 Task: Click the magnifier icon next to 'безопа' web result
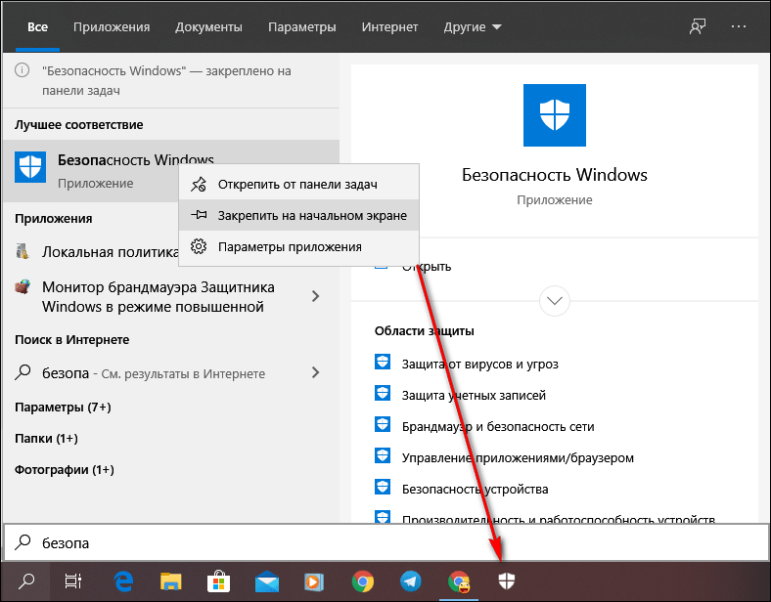[x=23, y=372]
